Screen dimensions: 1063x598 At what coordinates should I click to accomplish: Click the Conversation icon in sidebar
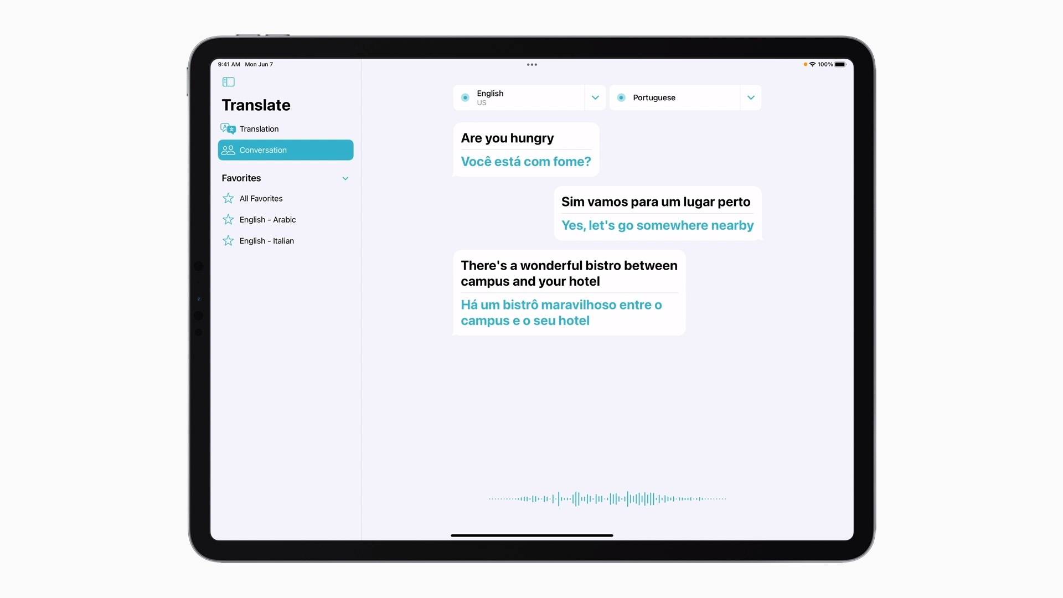point(229,149)
